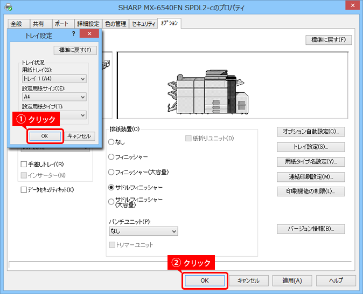Click the help question mark in トレイ設定 dialog
This screenshot has height=294, width=363.
point(73,35)
